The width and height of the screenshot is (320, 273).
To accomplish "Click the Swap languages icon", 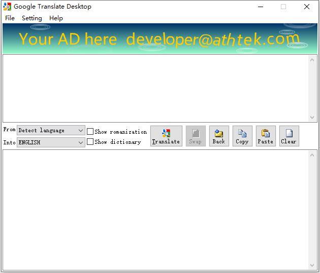I will [196, 134].
